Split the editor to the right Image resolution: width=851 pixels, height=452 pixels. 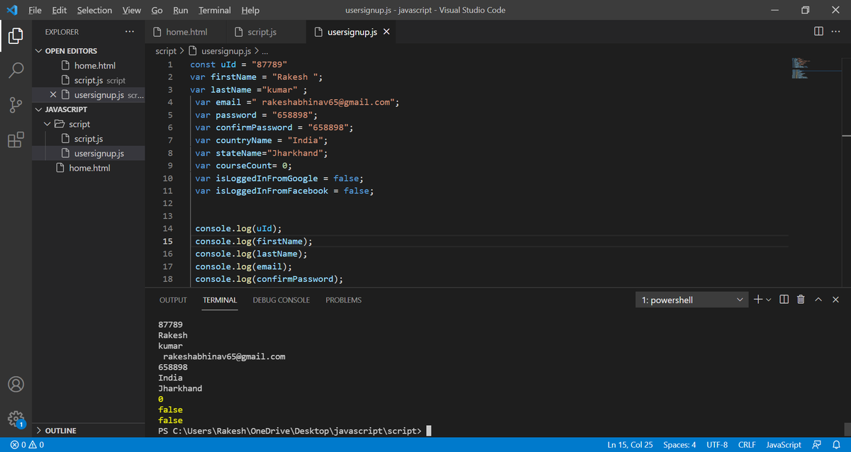[819, 32]
